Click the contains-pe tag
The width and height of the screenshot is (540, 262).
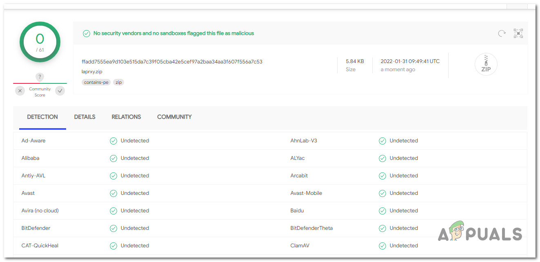coord(96,82)
